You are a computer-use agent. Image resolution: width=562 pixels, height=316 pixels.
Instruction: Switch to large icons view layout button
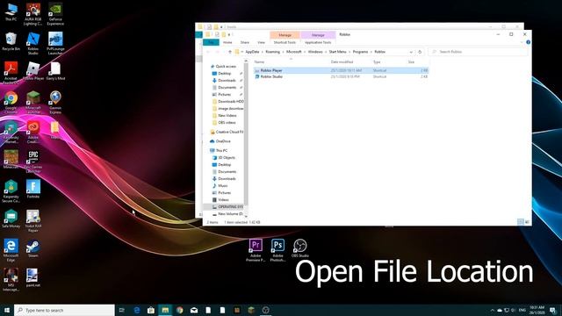(527, 222)
